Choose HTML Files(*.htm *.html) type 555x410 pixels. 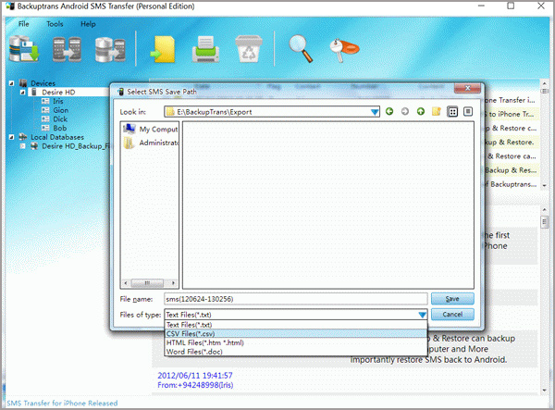pos(296,342)
